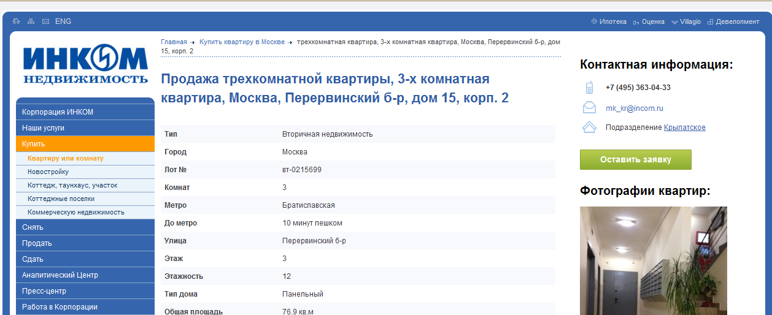
Task: Open the Девелопмент link
Action: point(737,21)
